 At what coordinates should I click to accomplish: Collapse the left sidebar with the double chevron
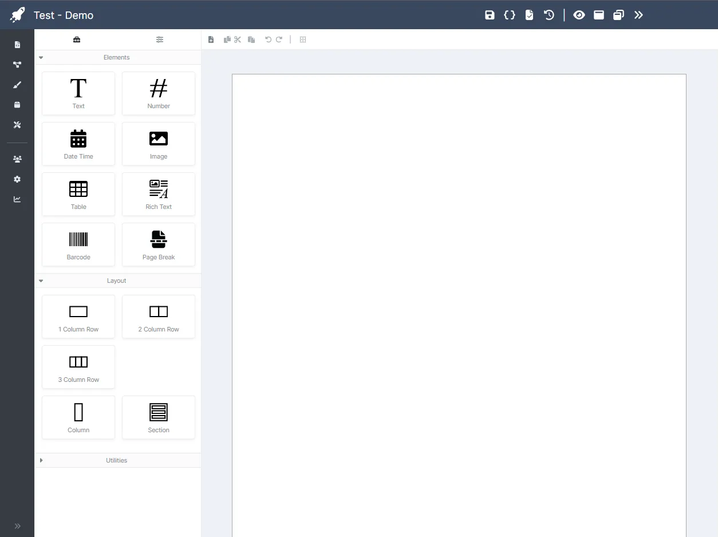(17, 526)
